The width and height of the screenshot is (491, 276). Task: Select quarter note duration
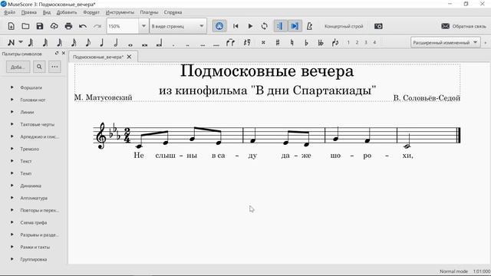pos(102,43)
